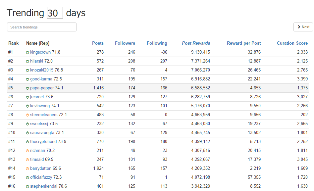Click the status icon next to timsaid

click(27, 160)
